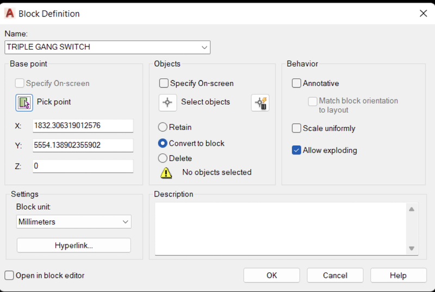Click the description scroll up arrow

pos(412,209)
